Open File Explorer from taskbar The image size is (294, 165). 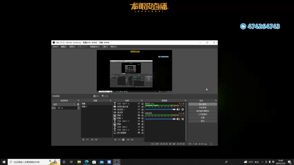click(x=79, y=162)
